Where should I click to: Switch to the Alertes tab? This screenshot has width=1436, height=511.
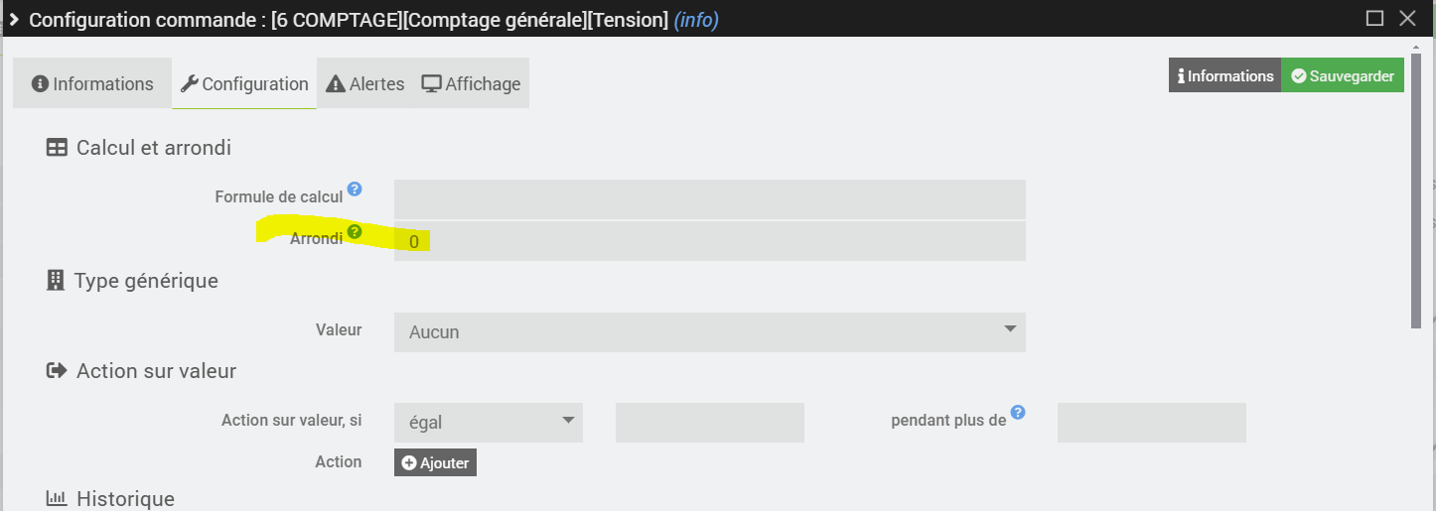(365, 84)
